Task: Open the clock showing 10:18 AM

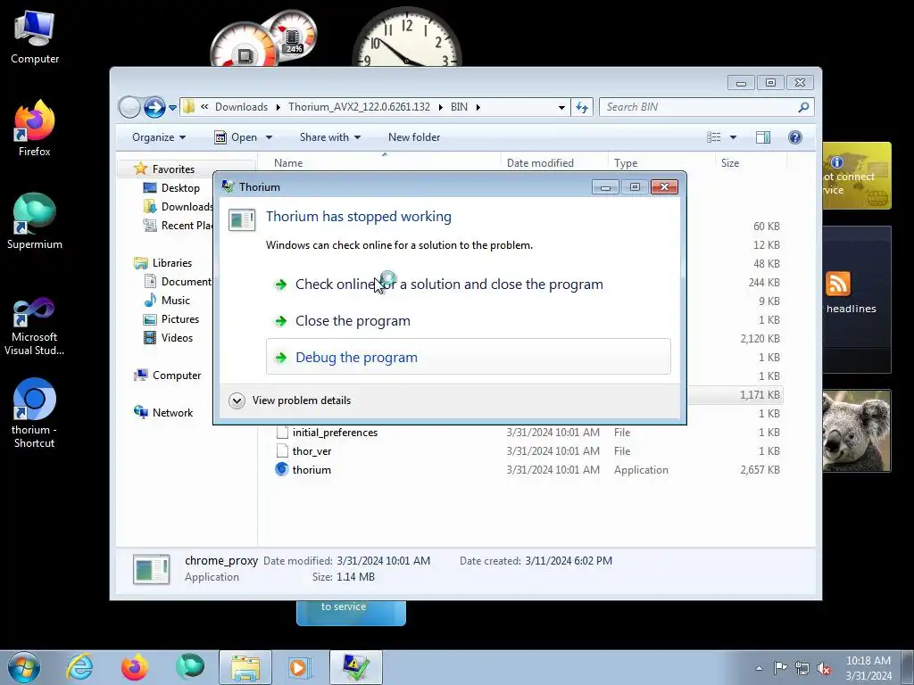Action: point(868,667)
